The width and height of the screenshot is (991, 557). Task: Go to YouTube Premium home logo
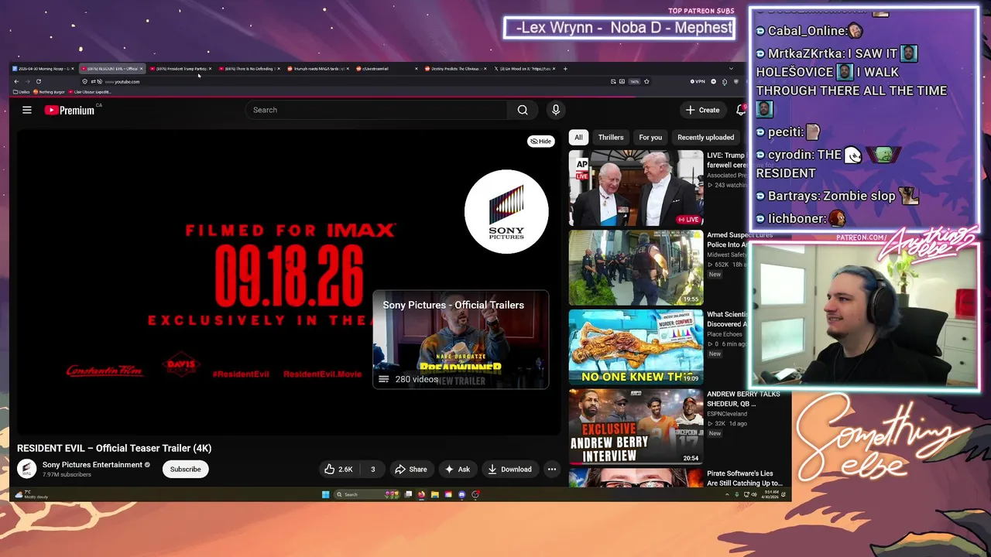pos(70,110)
